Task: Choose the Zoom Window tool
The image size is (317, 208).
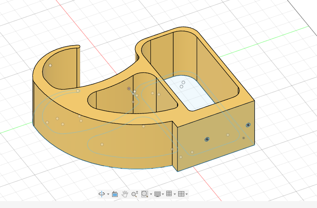Action: tap(144, 194)
